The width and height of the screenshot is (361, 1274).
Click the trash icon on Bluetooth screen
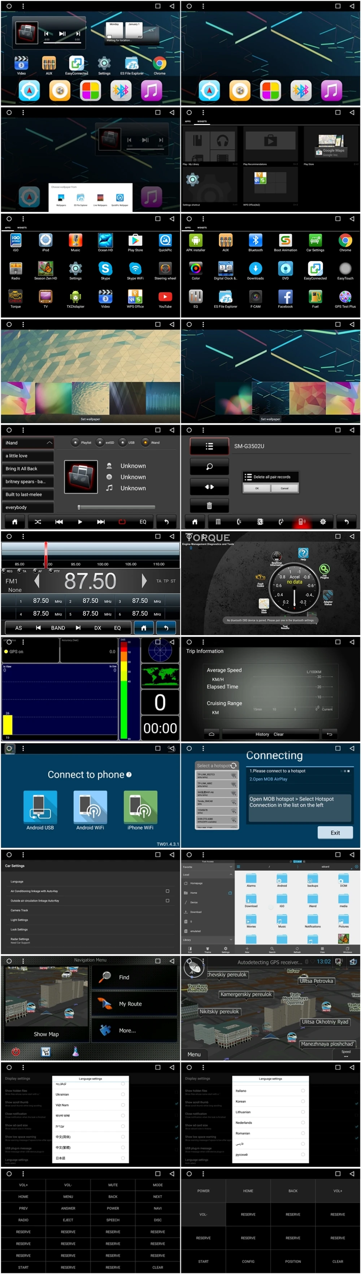point(209,505)
